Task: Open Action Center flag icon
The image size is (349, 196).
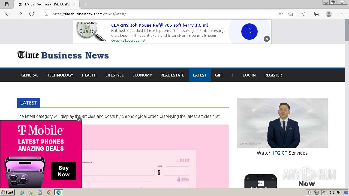Action: [x=323, y=192]
